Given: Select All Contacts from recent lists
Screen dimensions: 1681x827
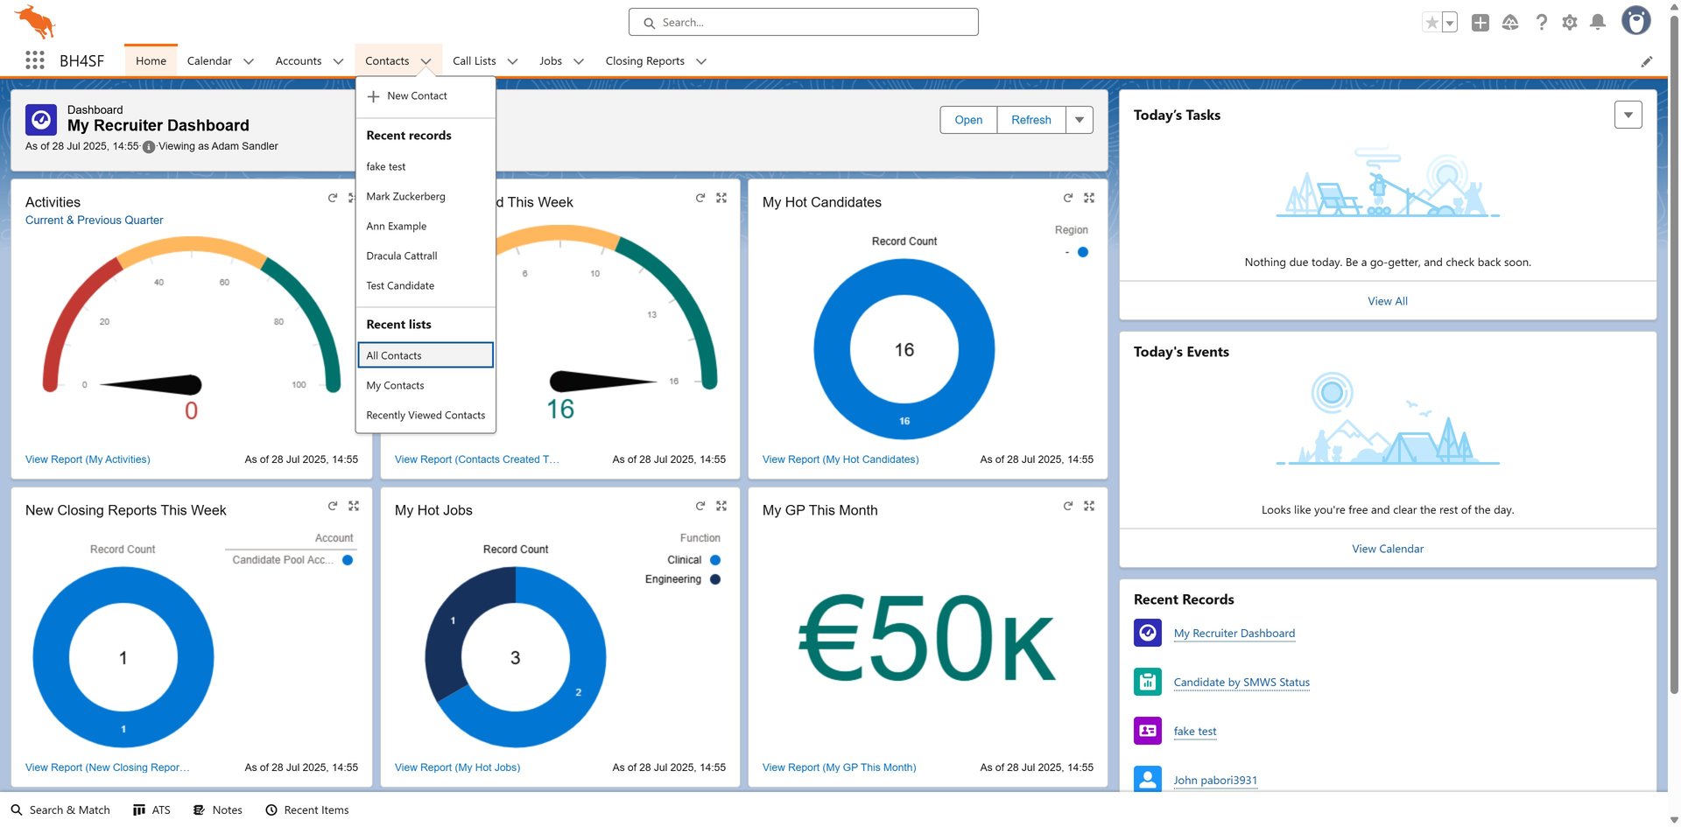Looking at the screenshot, I should [426, 355].
